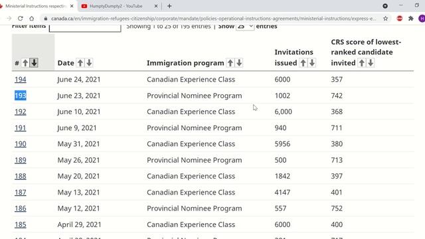
Task: Open a new browser tab
Action: point(169,6)
